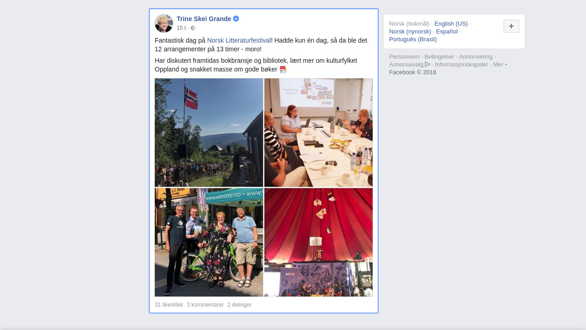Open the Norsk Litteraturfestival link
586x330 pixels.
239,40
